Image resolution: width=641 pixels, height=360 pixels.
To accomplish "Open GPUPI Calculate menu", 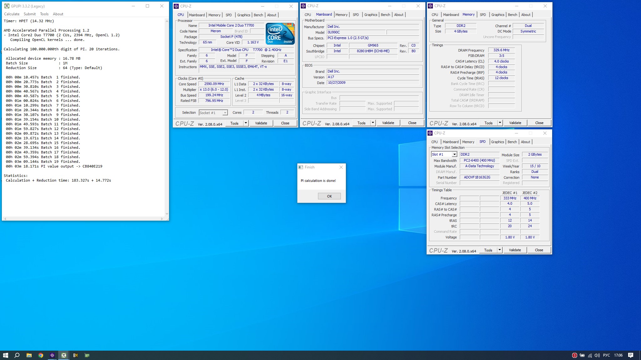I will (12, 14).
